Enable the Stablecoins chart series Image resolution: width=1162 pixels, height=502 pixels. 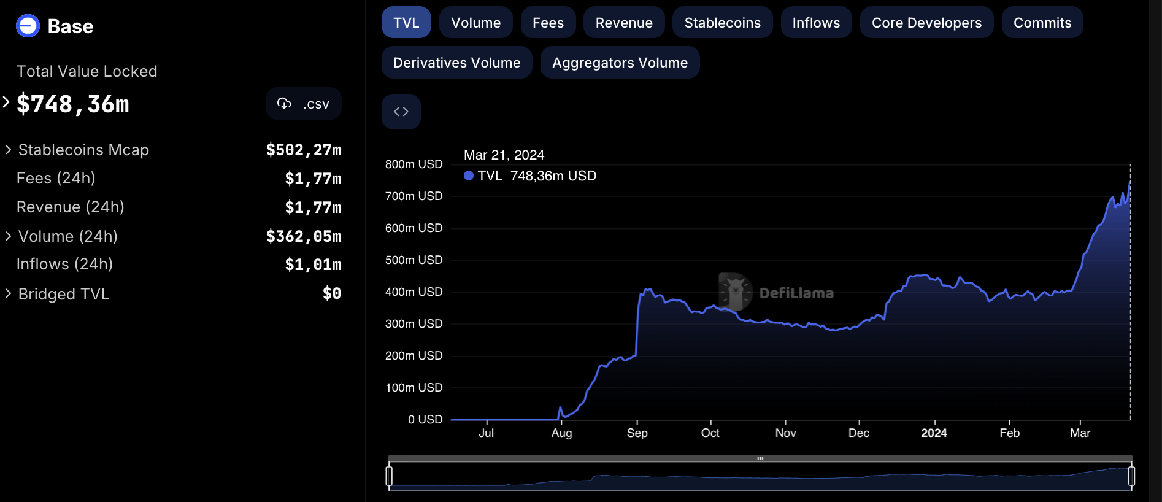coord(722,23)
